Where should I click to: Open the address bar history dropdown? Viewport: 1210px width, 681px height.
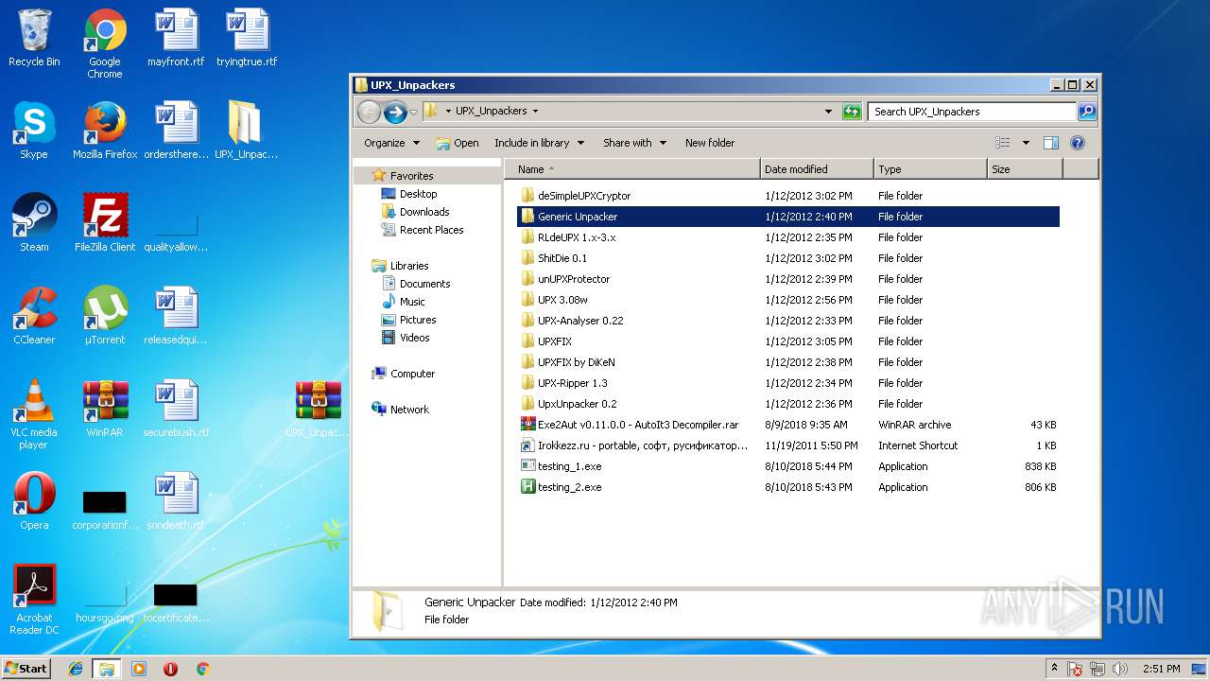829,112
